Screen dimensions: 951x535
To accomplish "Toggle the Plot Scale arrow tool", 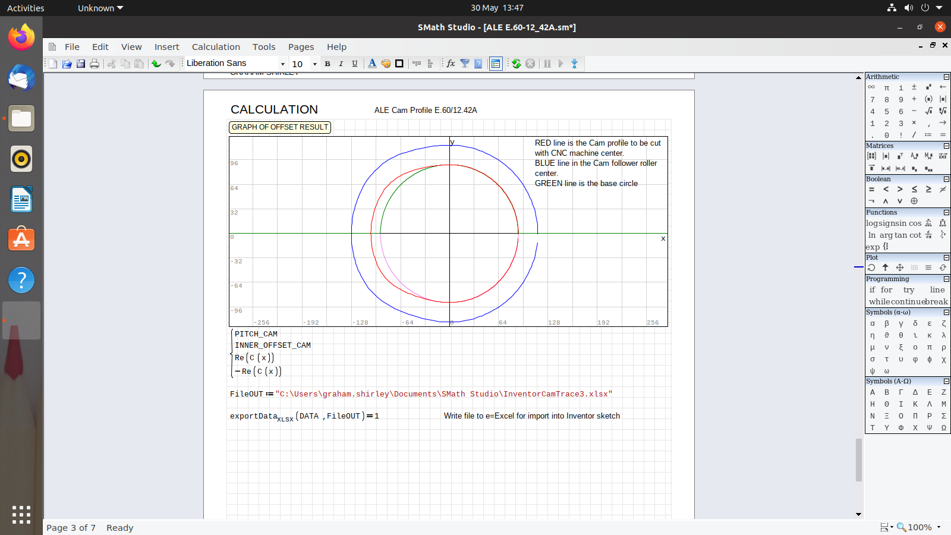I will click(886, 268).
